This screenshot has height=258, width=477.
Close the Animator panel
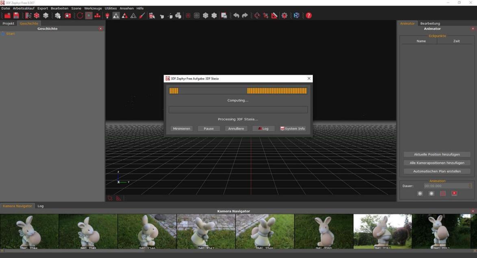pos(473,28)
